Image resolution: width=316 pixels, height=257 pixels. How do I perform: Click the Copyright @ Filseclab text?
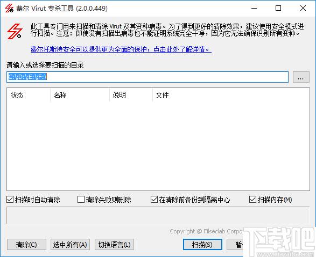point(206,231)
